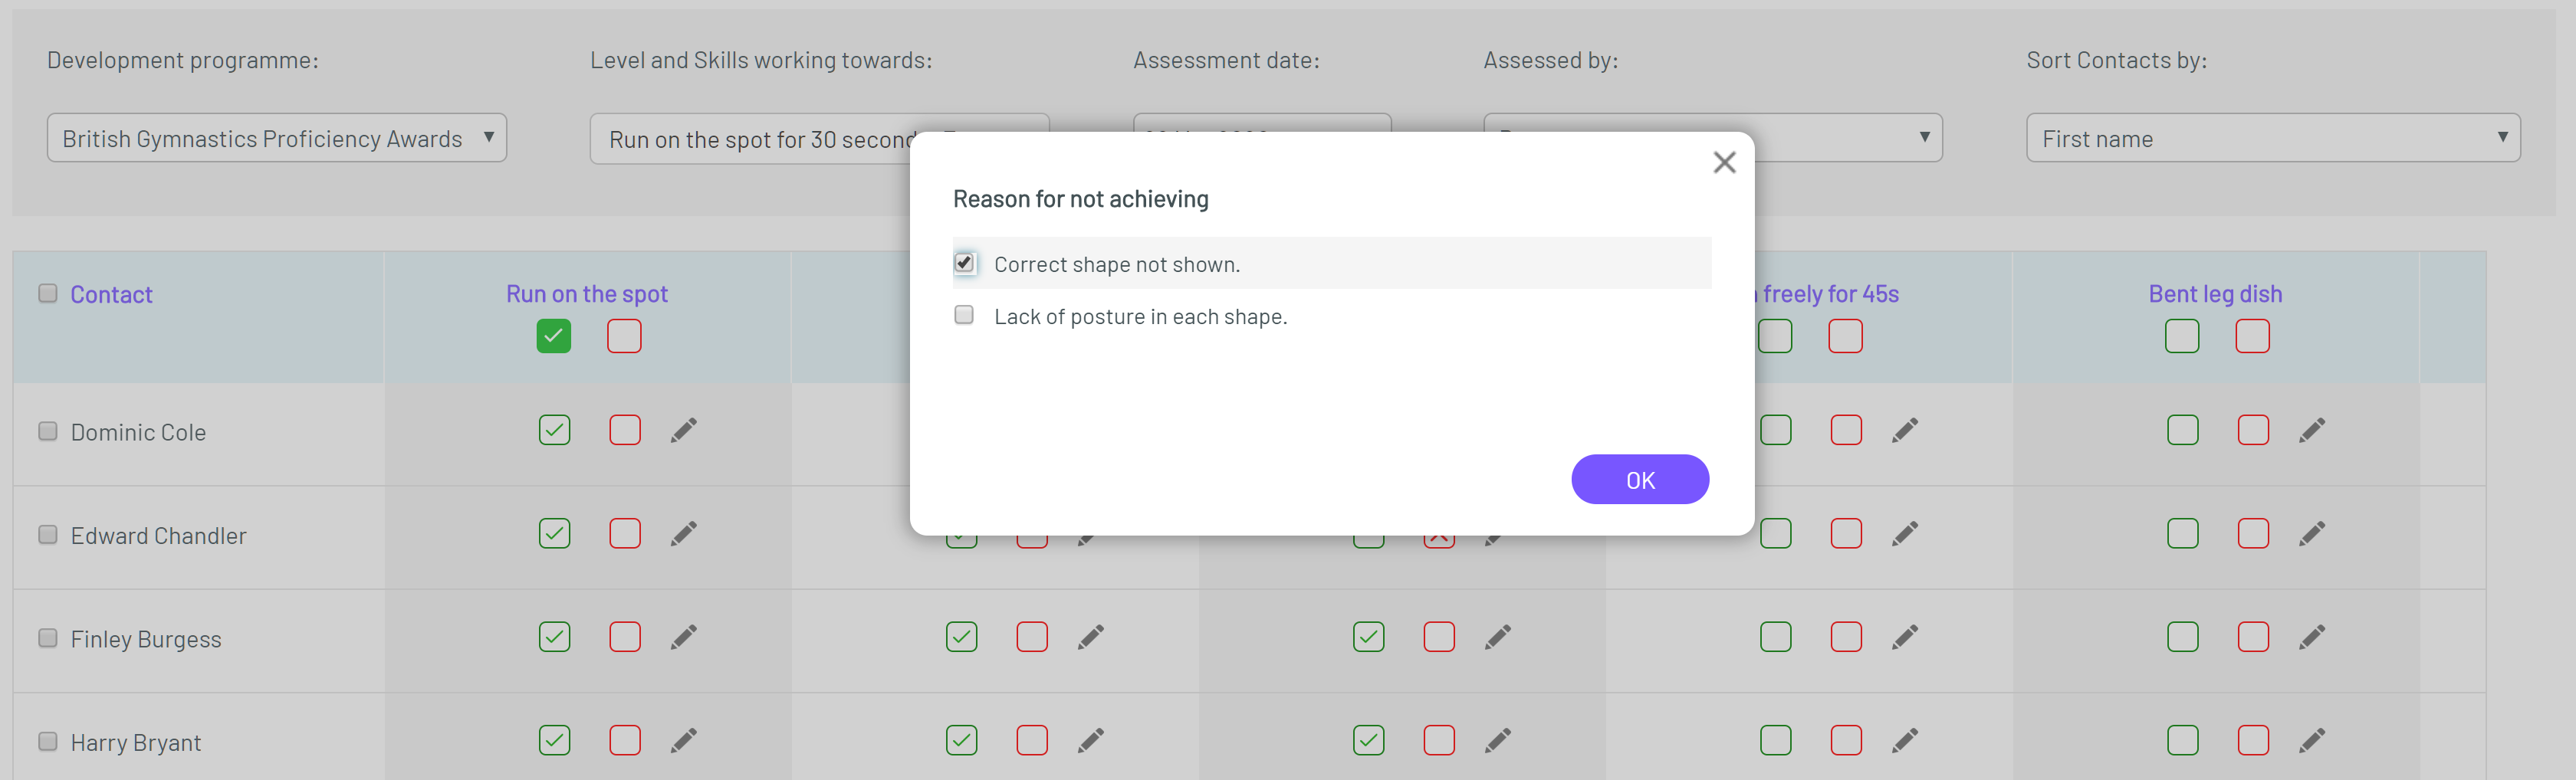Viewport: 2576px width, 780px height.
Task: Mark Finley Burgess Run on the spot not achieved
Action: click(x=625, y=637)
